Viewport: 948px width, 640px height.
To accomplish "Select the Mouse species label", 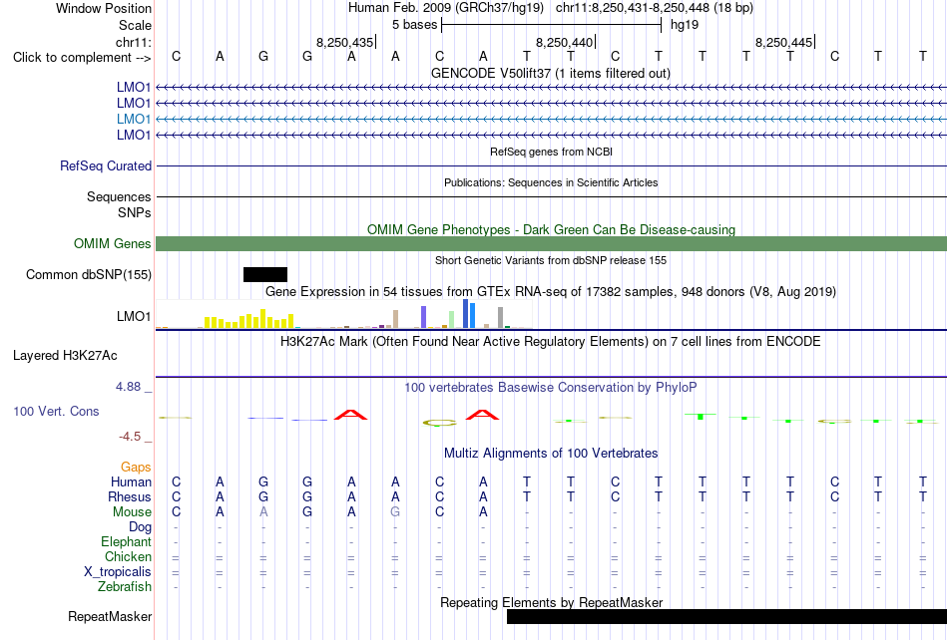I will click(132, 512).
